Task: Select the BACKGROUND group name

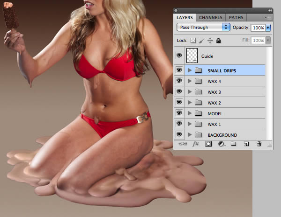Action: click(222, 135)
